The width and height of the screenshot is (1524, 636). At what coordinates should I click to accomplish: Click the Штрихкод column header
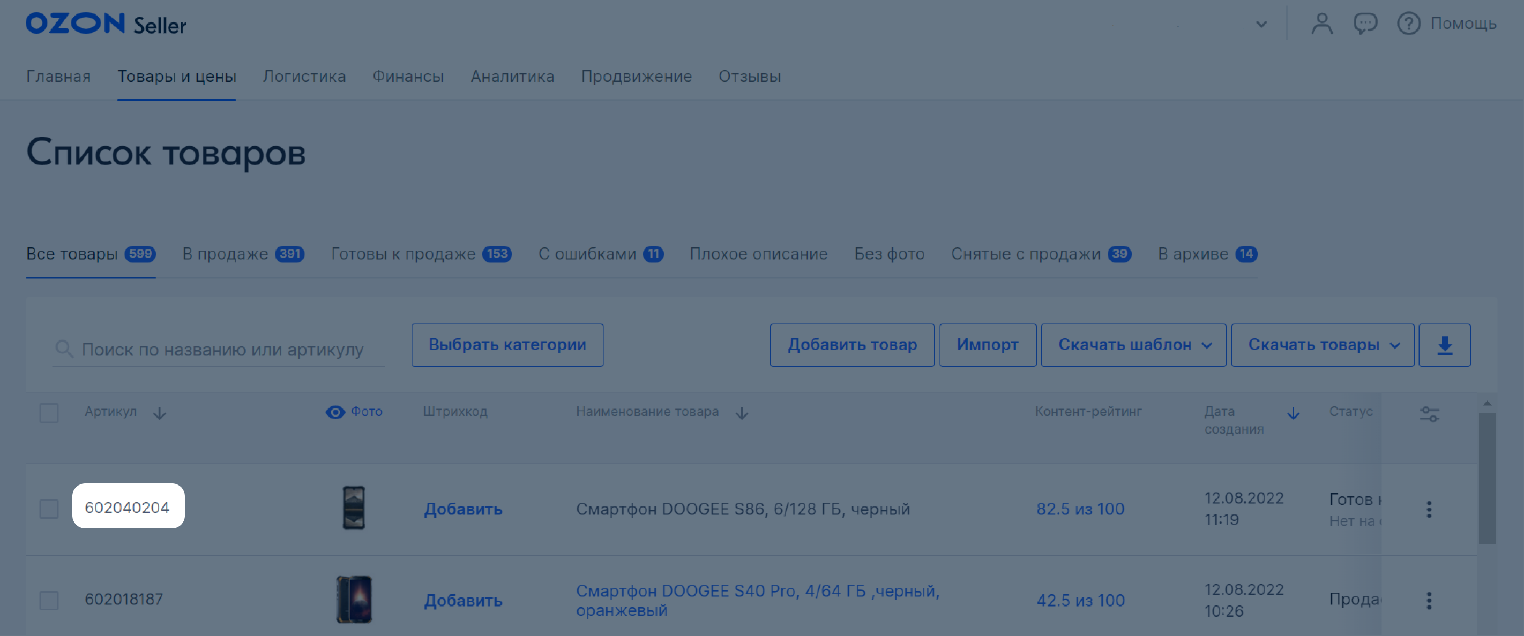(x=455, y=411)
